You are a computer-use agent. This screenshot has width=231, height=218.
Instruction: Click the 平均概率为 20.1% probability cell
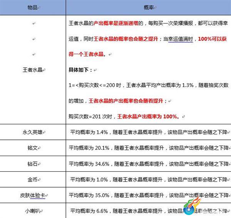pyautogui.click(x=149, y=148)
